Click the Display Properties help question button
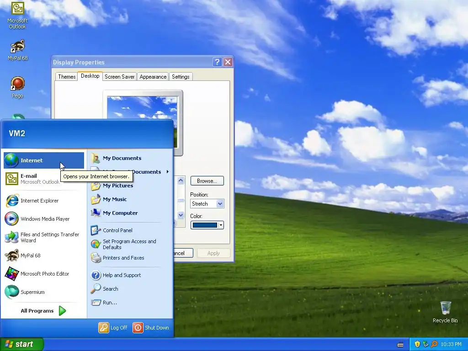Screen dimensions: 468x351 (217, 62)
